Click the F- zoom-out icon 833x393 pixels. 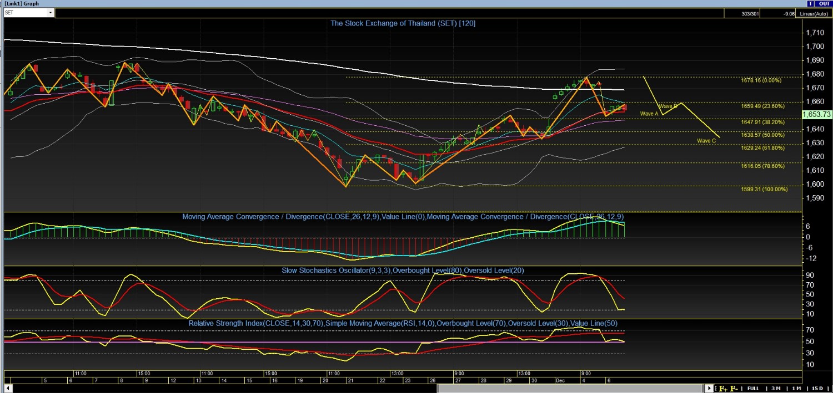734,388
